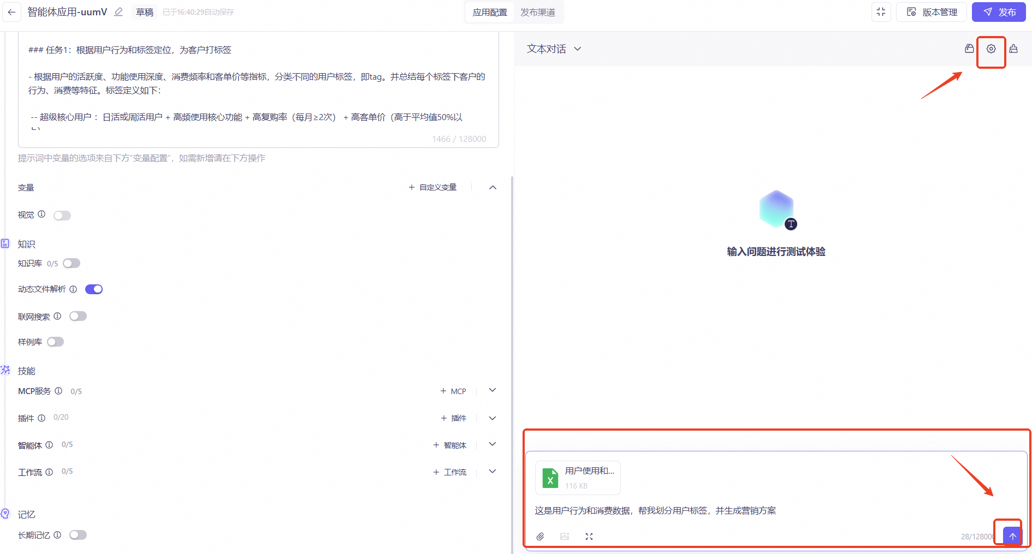This screenshot has width=1032, height=554.
Task: Click info icon next to 动态文件解析
Action: pos(73,289)
